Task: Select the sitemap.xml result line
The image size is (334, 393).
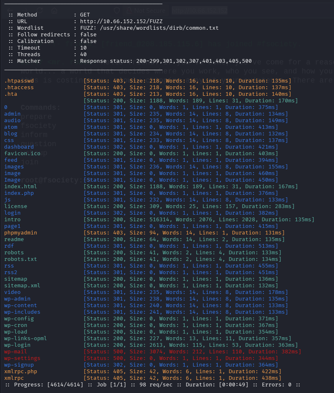Action: click(x=22, y=285)
